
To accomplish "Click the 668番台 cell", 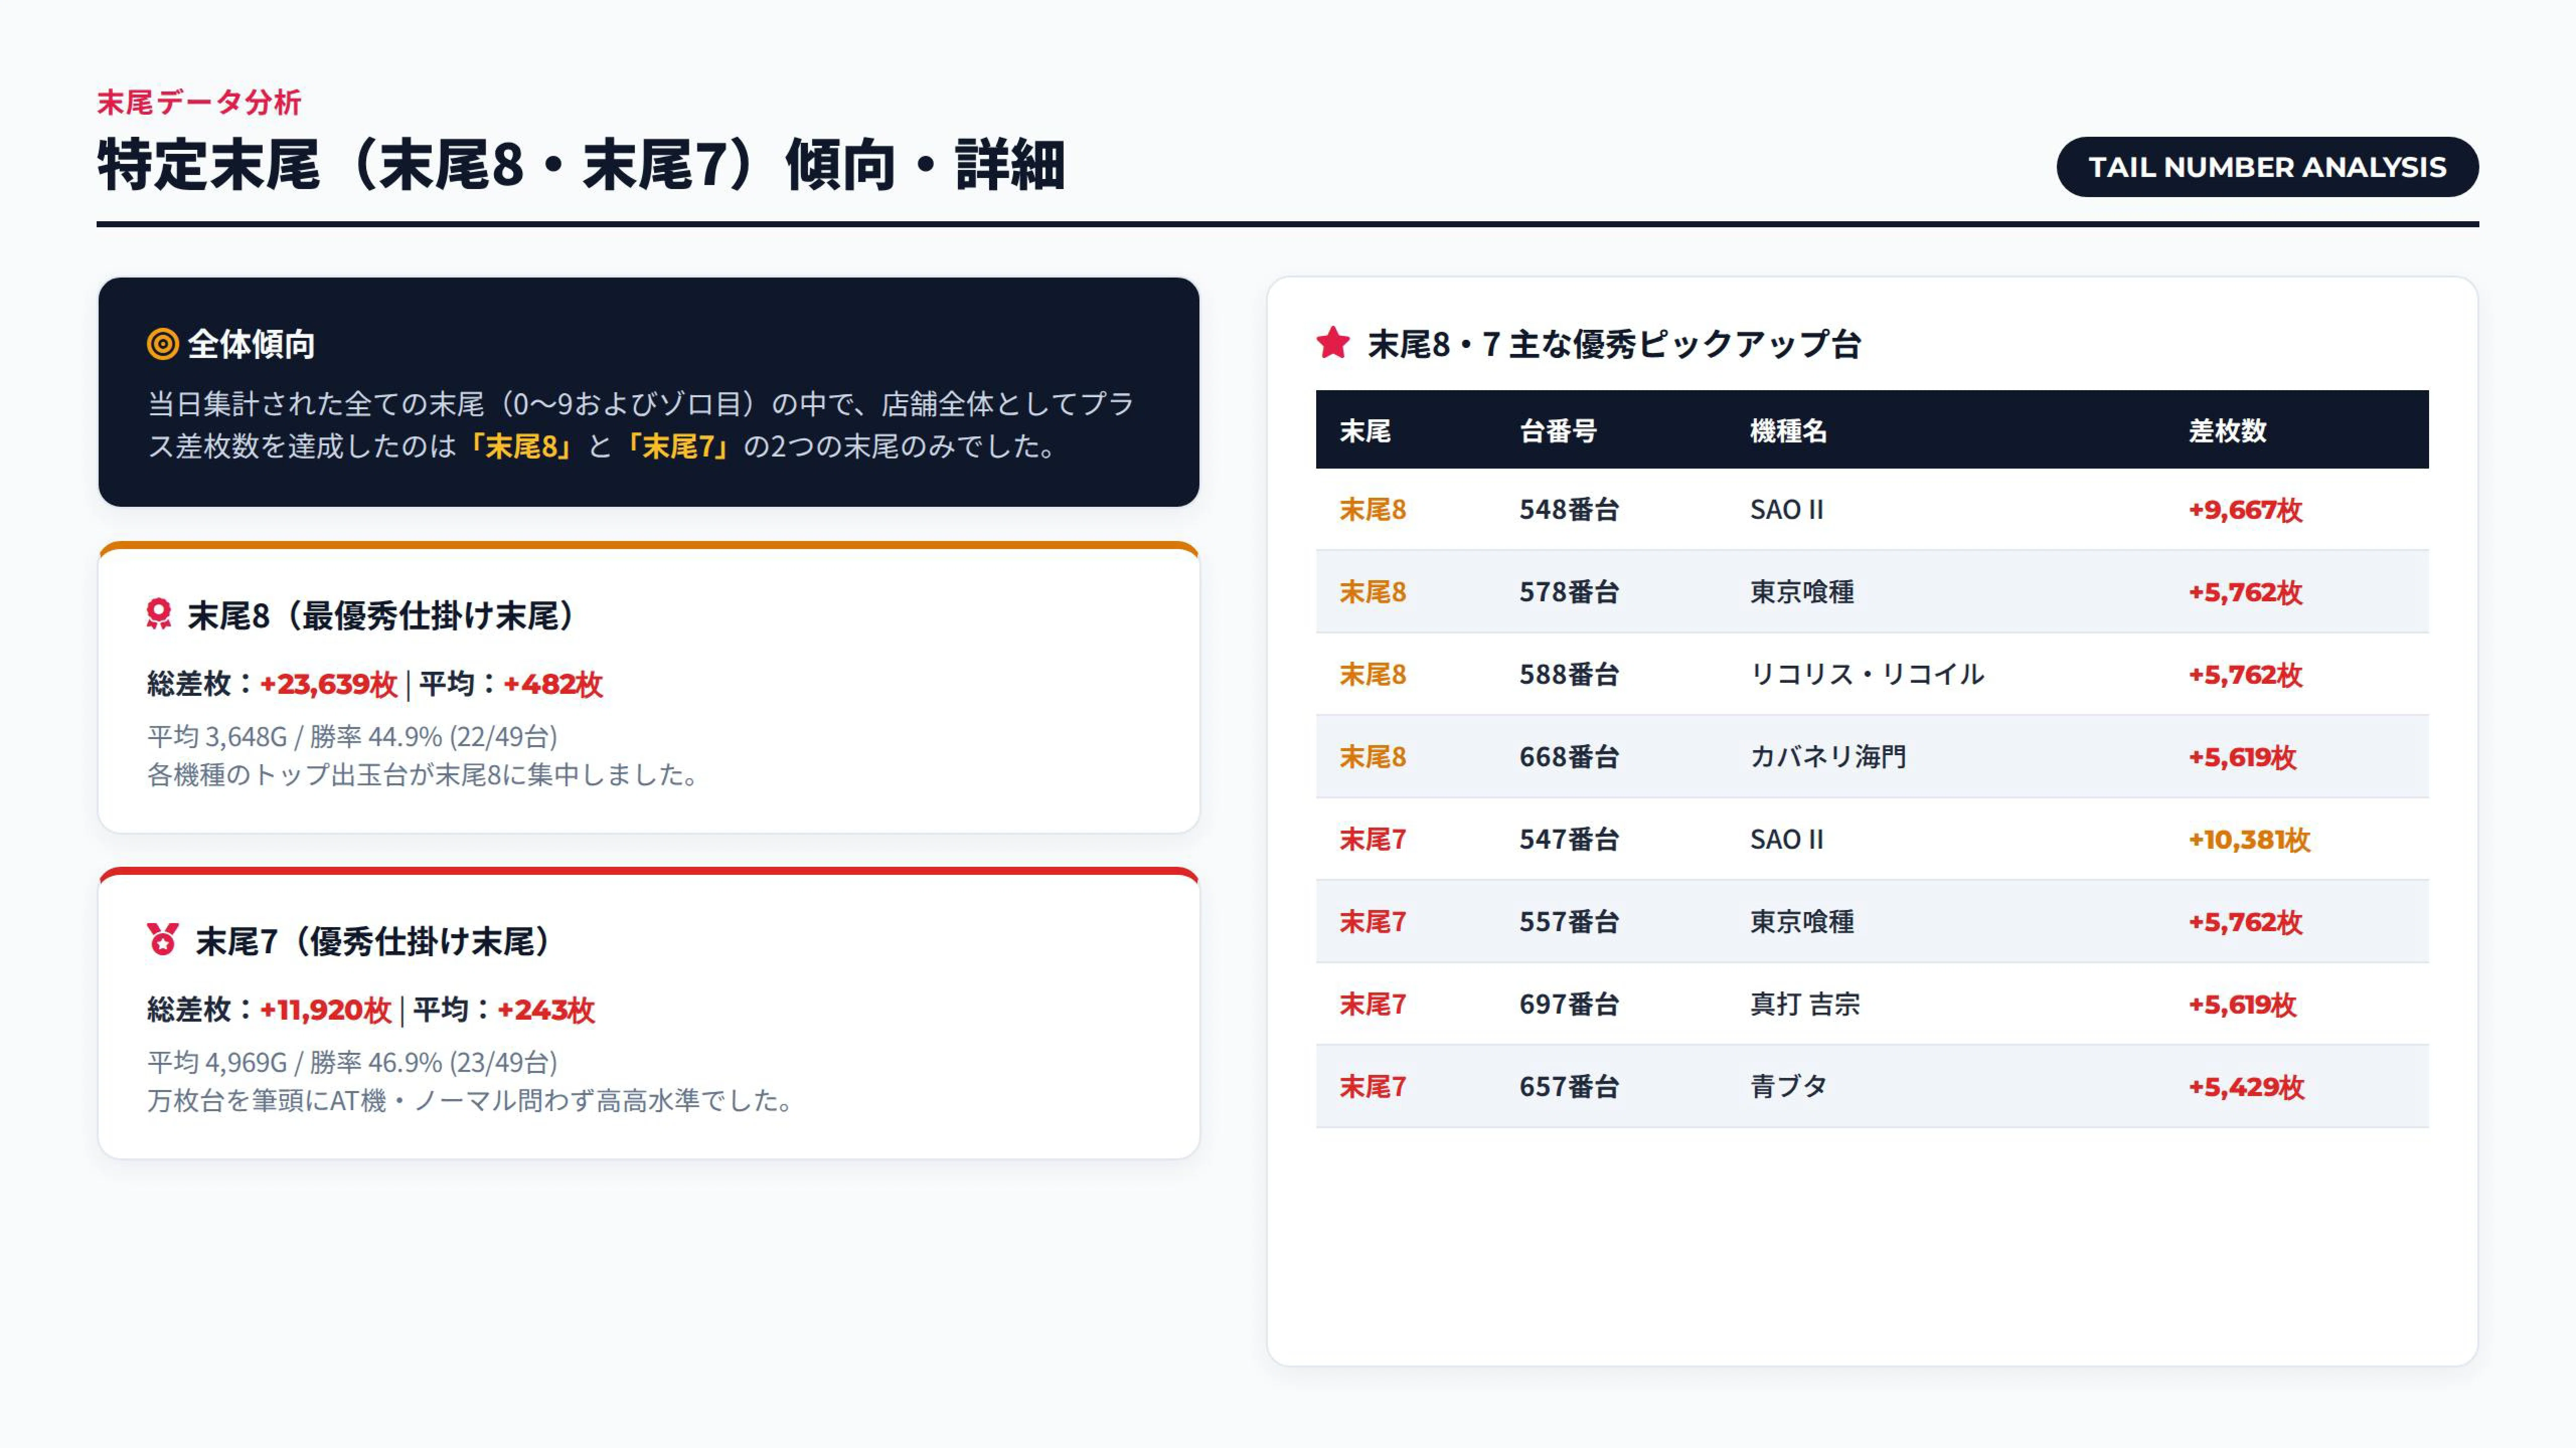I will pos(1569,757).
